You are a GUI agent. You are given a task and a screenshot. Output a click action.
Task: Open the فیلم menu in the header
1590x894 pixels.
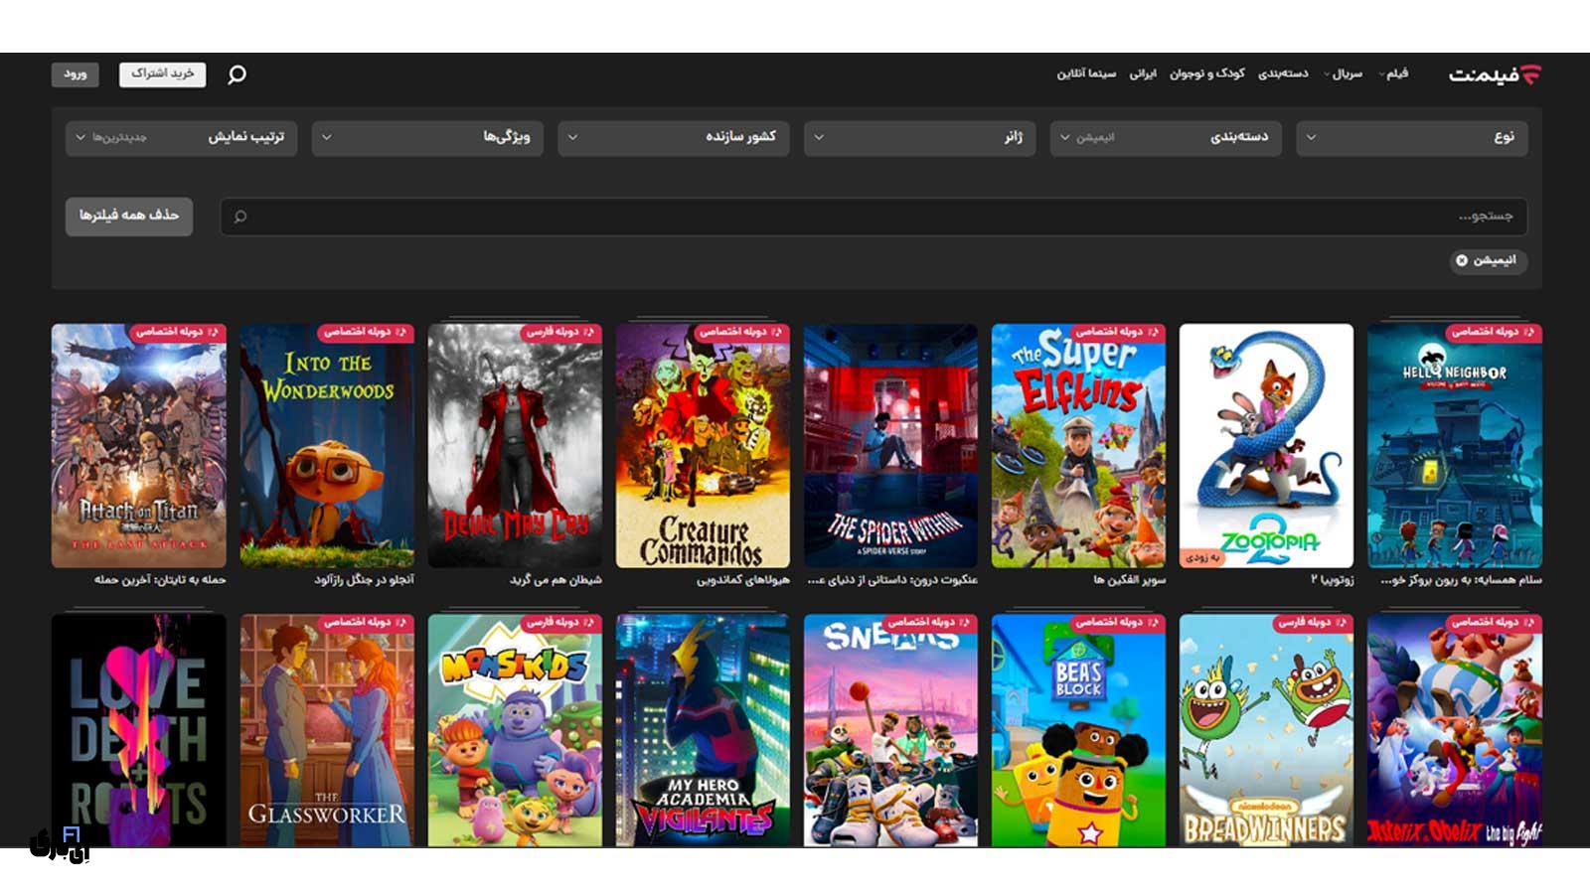(x=1393, y=74)
